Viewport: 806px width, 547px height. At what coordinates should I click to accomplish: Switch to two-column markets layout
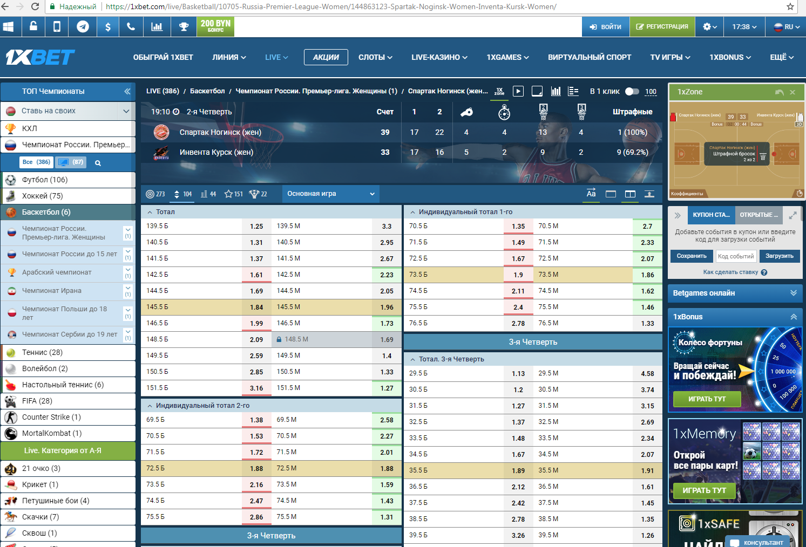(x=630, y=194)
